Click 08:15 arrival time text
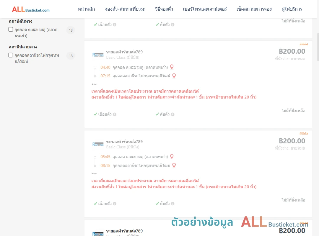This screenshot has height=236, width=319. pos(105,165)
